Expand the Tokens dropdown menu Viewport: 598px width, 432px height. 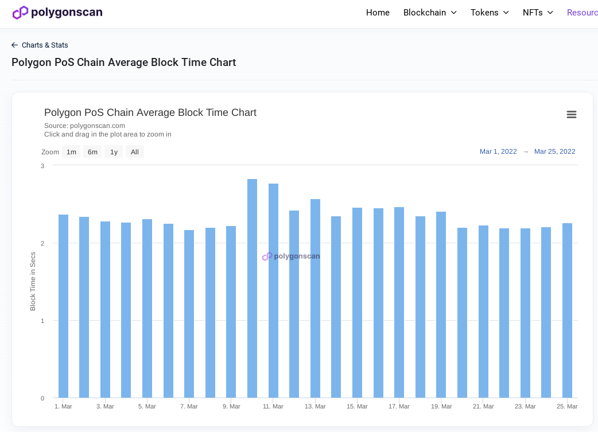coord(490,13)
